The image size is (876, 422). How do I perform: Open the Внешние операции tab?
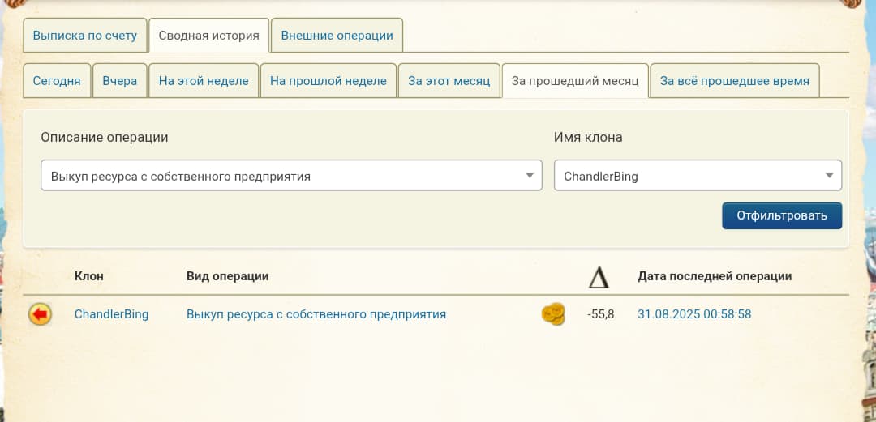[337, 36]
